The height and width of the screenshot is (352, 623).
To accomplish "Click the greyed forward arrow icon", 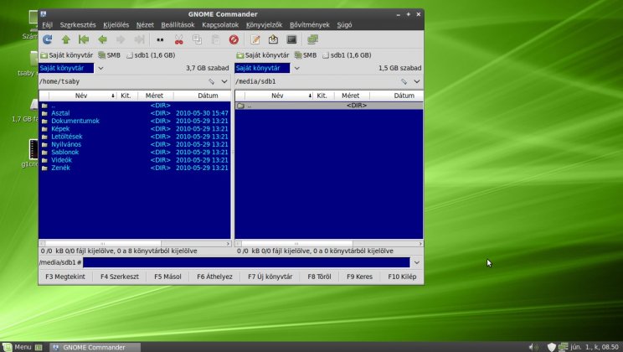I will 121,39.
